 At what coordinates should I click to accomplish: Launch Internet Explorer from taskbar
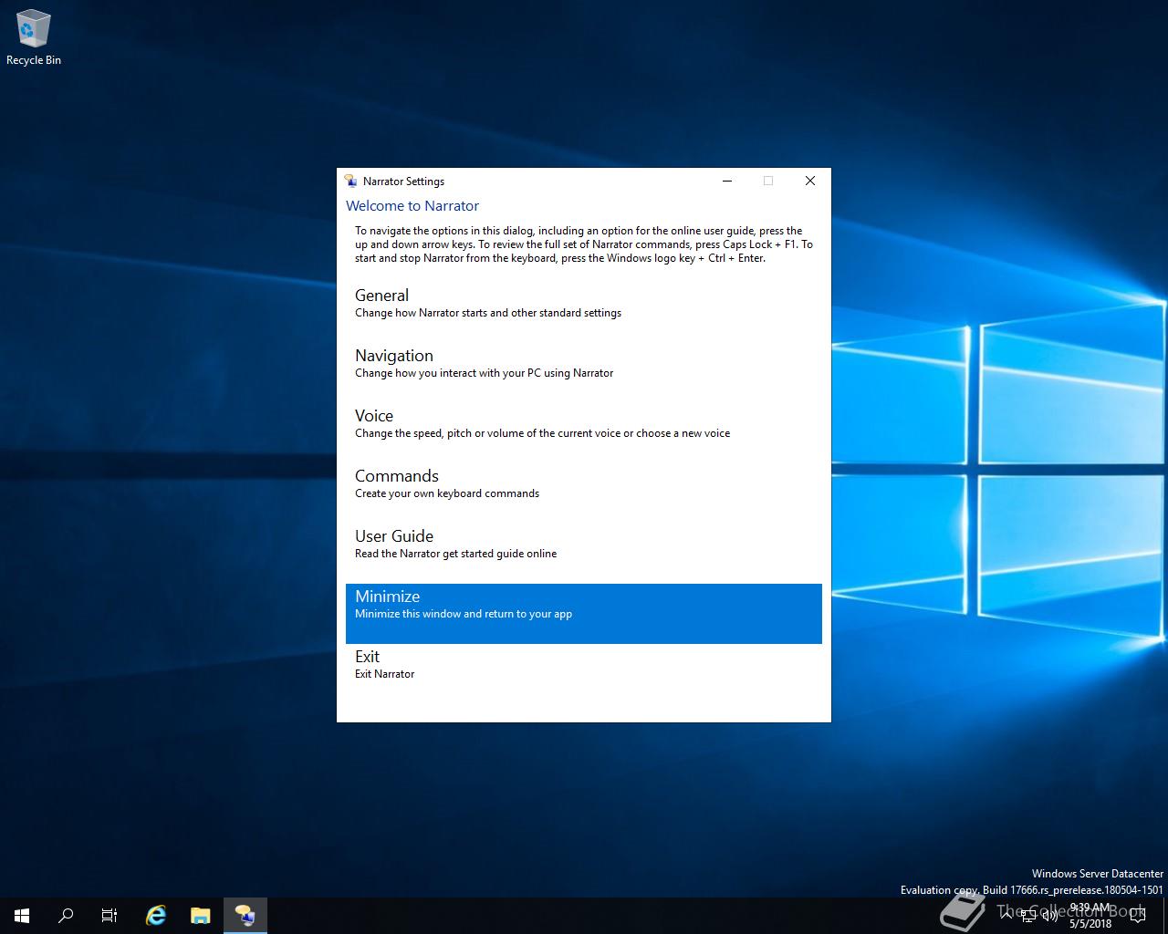coord(156,916)
